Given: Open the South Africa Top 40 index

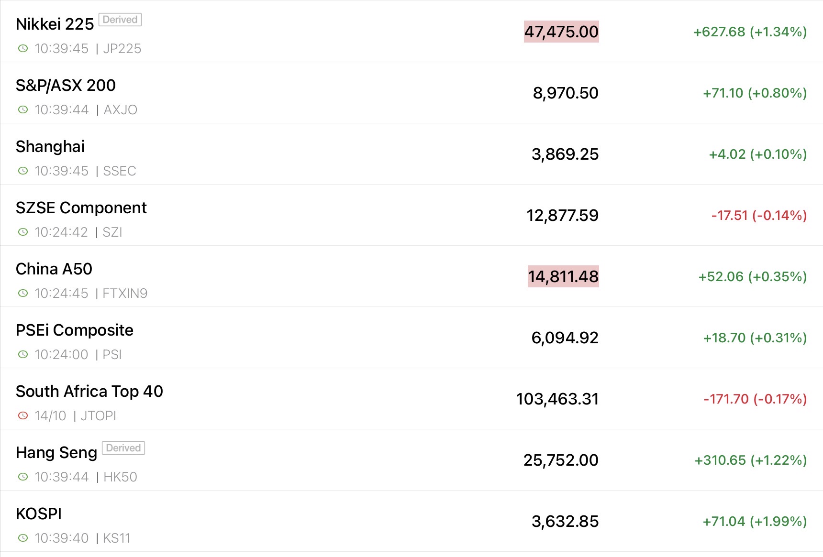Looking at the screenshot, I should [x=89, y=391].
